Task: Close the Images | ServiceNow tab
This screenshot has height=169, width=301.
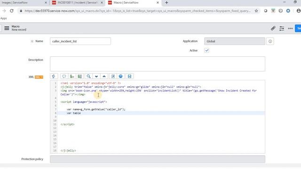Action: point(46,3)
